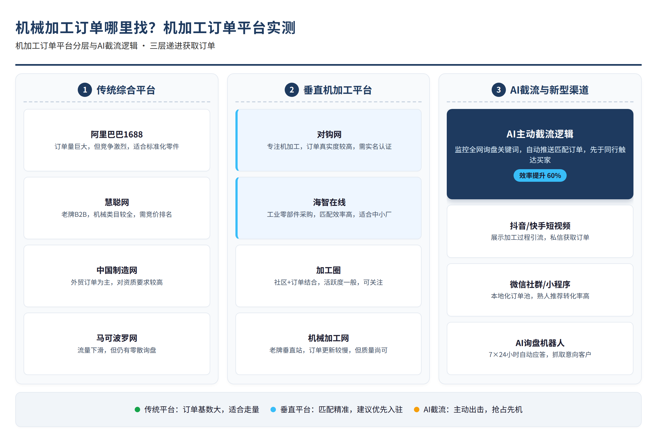
Task: Click the blue legend dot for 垂直平台
Action: tap(273, 410)
